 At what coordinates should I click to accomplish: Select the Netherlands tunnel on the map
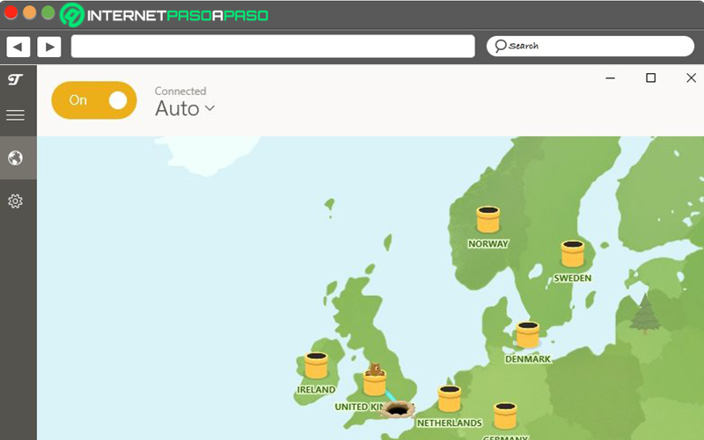click(x=449, y=399)
